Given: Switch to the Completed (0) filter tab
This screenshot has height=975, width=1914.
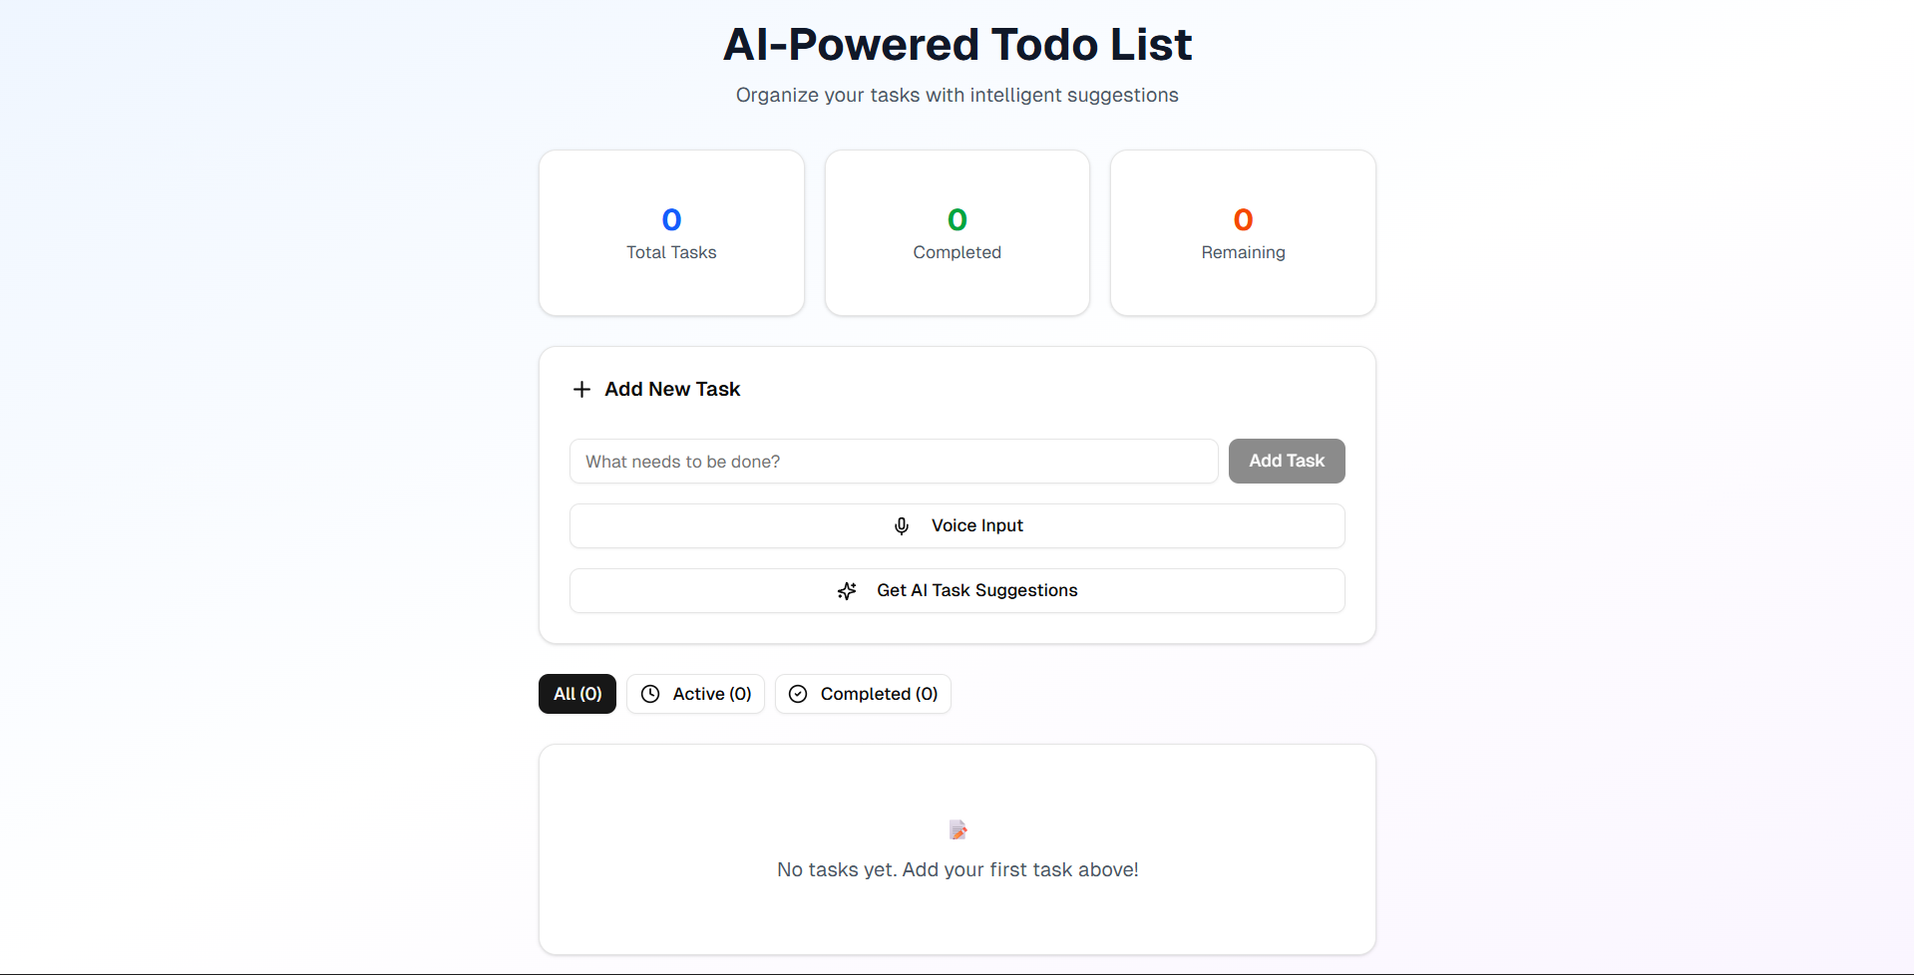Looking at the screenshot, I should pyautogui.click(x=863, y=694).
